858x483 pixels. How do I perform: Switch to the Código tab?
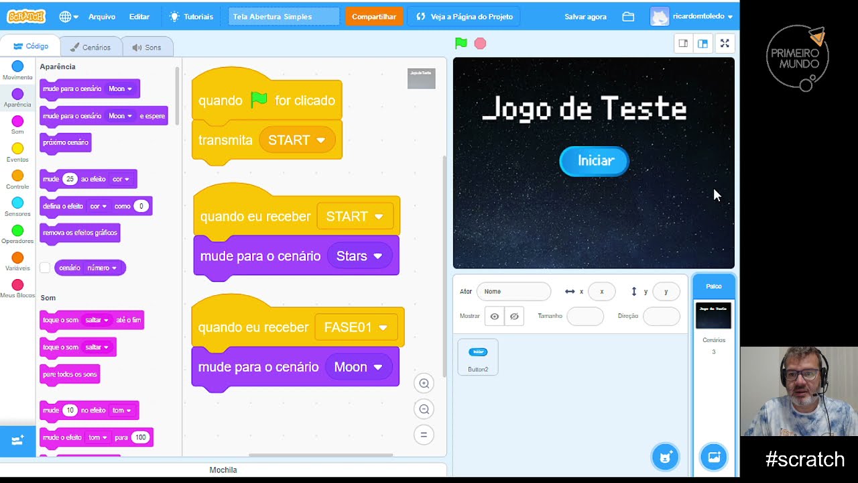[29, 46]
